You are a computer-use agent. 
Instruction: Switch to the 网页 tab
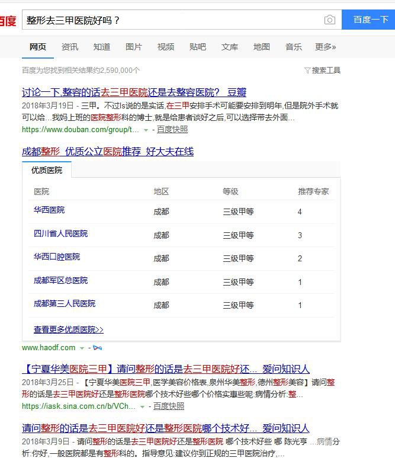pyautogui.click(x=38, y=47)
